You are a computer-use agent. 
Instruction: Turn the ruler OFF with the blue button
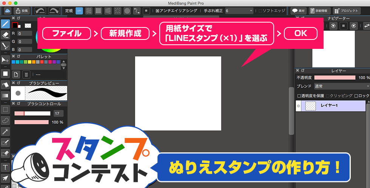[x=79, y=11]
